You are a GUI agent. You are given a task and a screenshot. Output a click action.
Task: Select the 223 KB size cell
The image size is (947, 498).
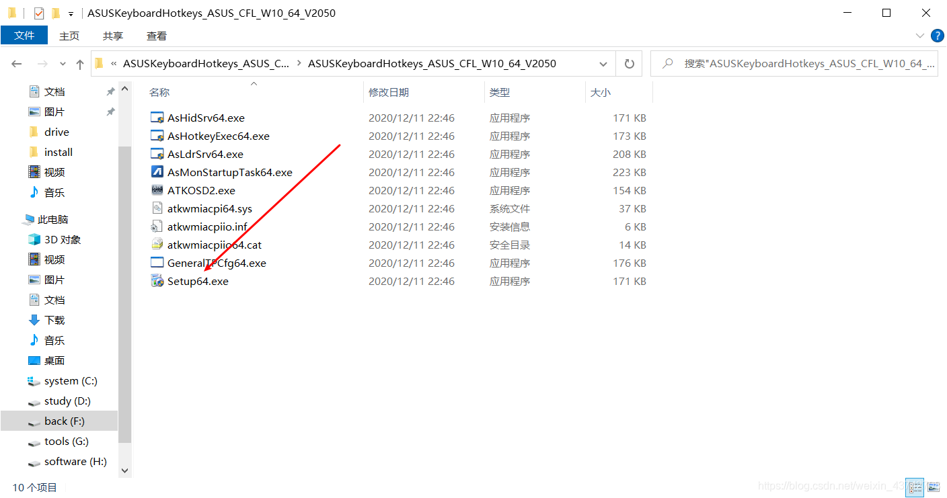[630, 172]
